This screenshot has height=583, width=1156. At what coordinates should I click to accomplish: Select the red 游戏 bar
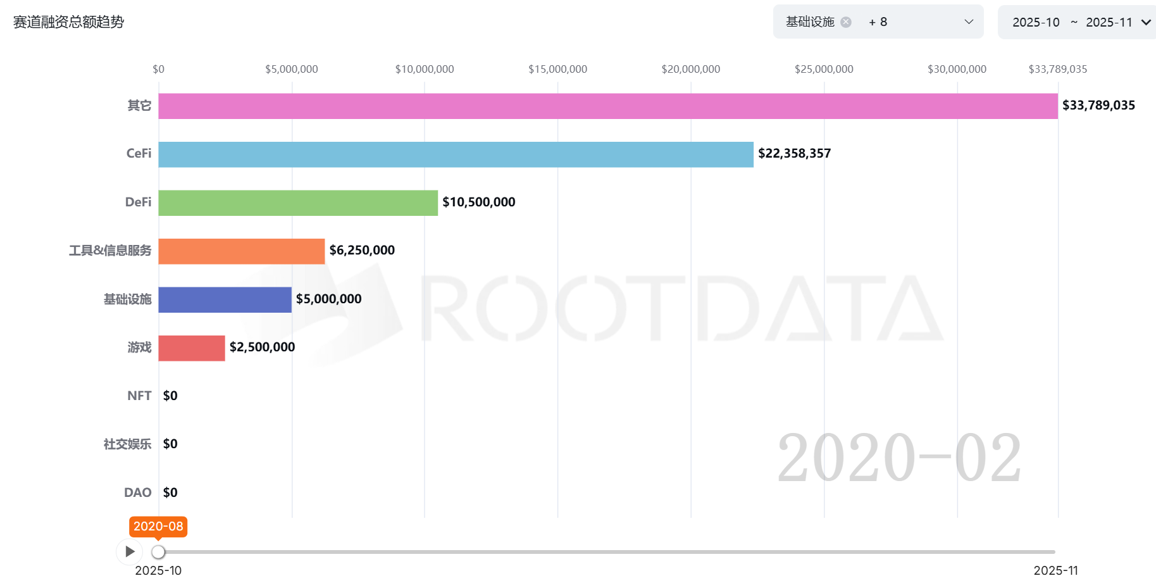pos(191,348)
